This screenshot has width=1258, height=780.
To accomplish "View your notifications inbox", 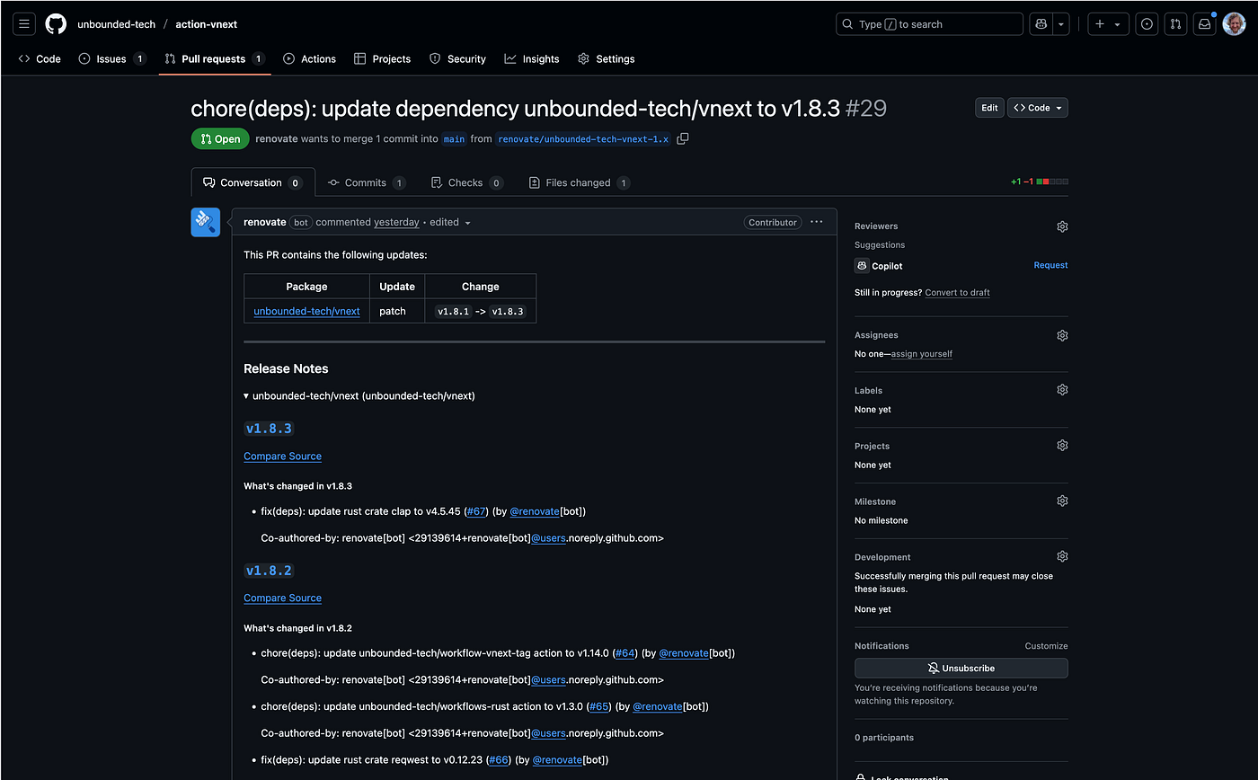I will tap(1204, 23).
